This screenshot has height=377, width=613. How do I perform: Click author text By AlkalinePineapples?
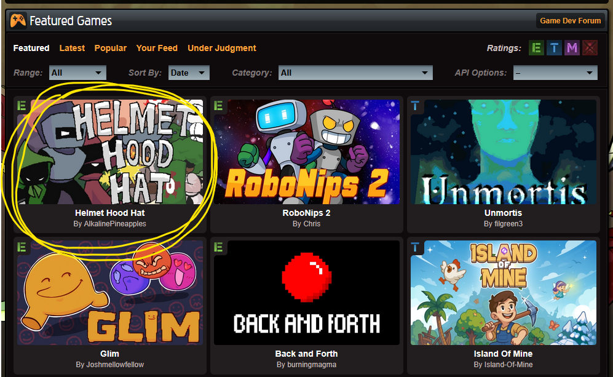point(110,224)
